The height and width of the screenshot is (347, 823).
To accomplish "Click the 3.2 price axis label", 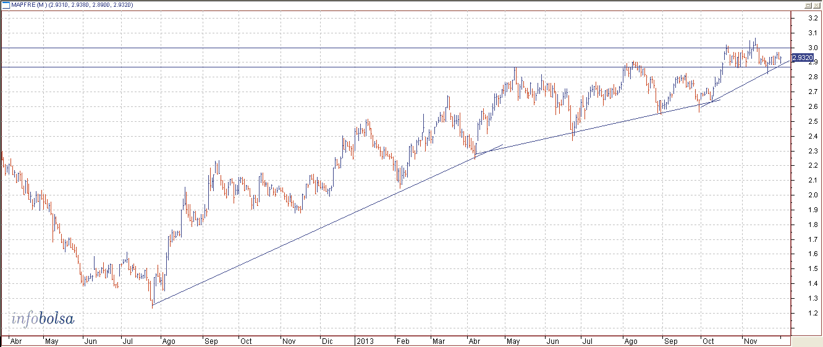I will pos(813,18).
